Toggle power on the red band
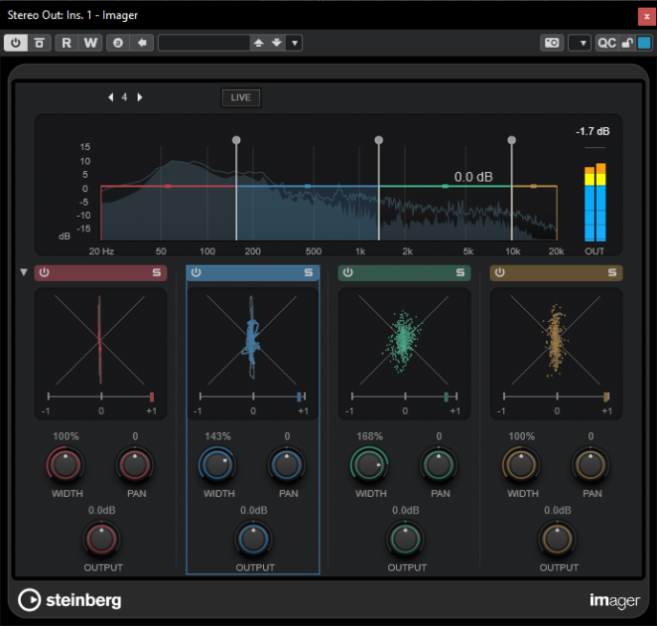The height and width of the screenshot is (626, 657). click(x=45, y=272)
